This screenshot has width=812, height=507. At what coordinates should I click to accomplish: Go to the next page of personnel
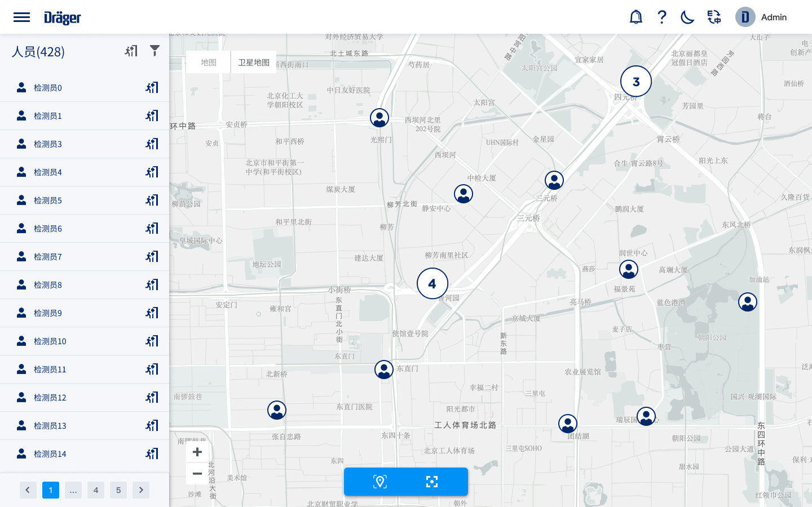click(x=141, y=490)
